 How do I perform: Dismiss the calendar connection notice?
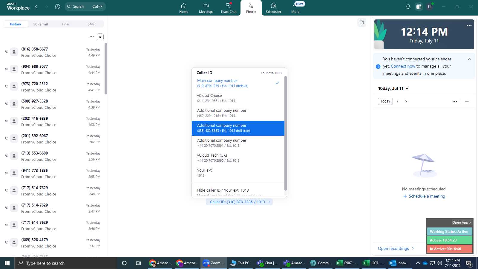tap(469, 59)
